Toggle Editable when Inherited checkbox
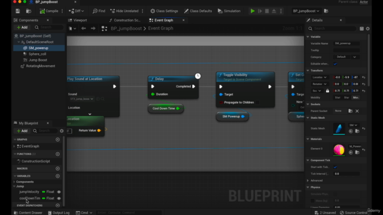Viewport: 383px width, 215px height. [335, 64]
